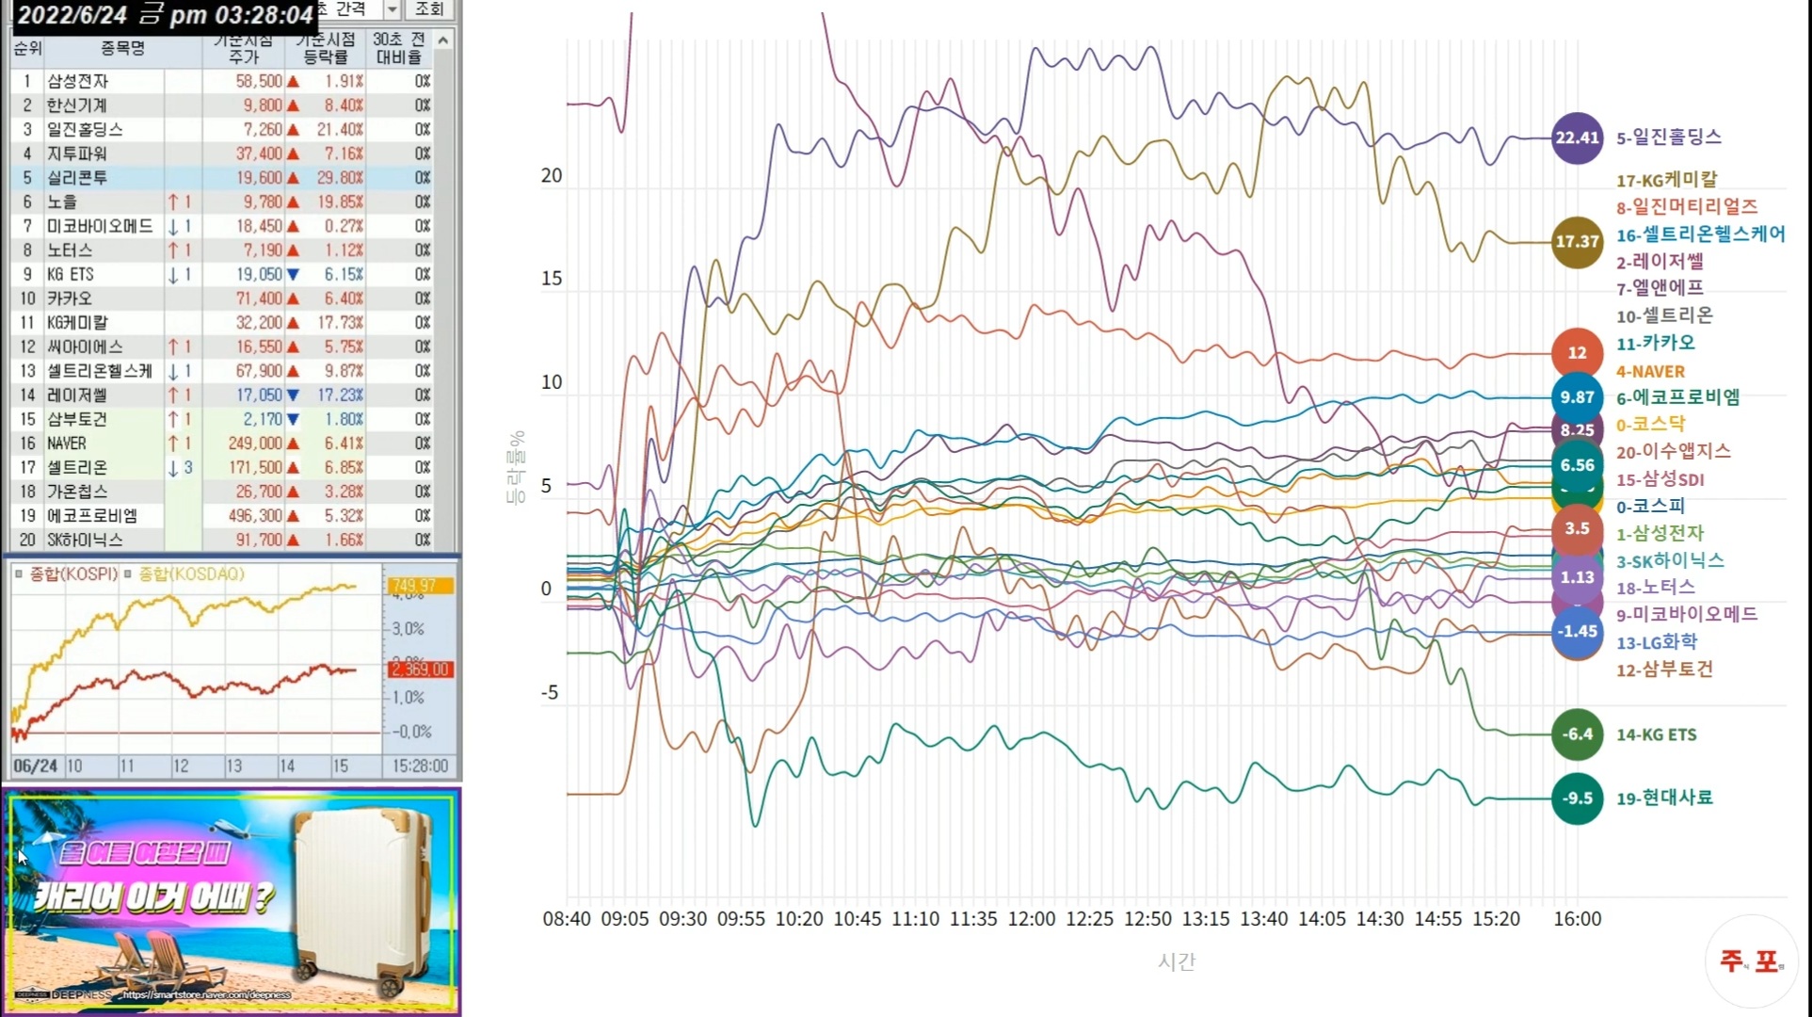Select the 씨아이에스 row
Viewport: 1812px width, 1017px height.
pos(222,347)
